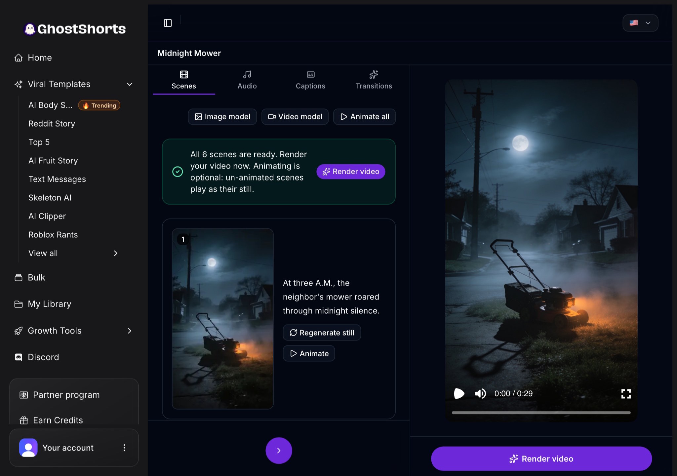Viewport: 677px width, 476px height.
Task: Open the Skeleton AI template
Action: 50,198
